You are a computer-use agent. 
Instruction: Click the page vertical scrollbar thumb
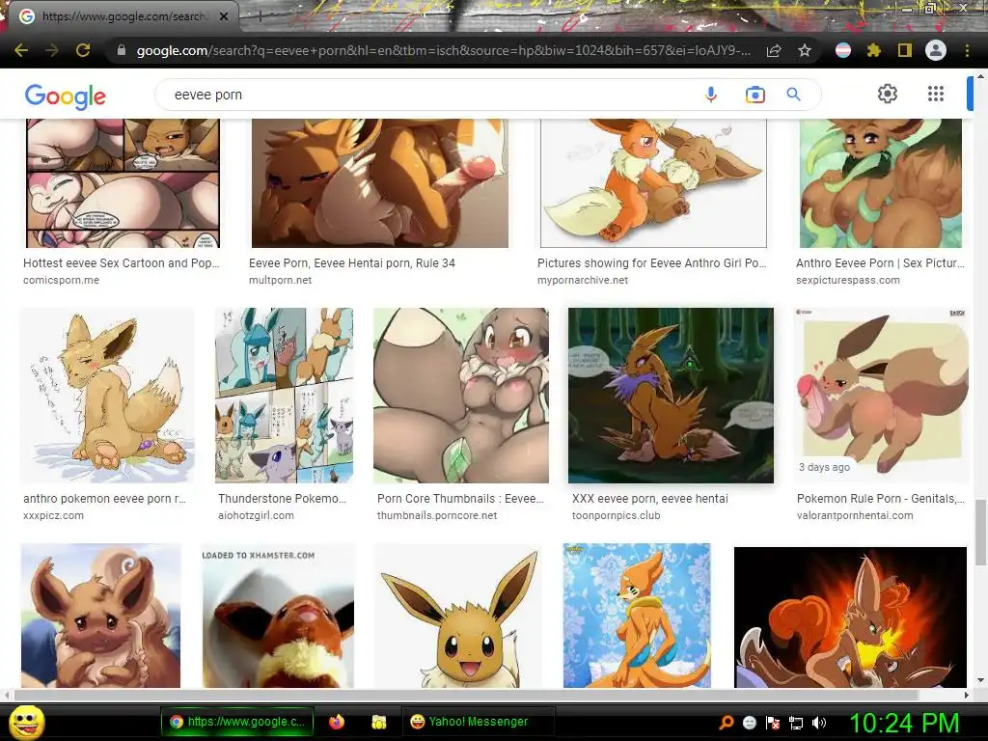980,533
